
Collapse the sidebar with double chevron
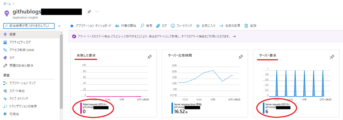tap(59, 26)
